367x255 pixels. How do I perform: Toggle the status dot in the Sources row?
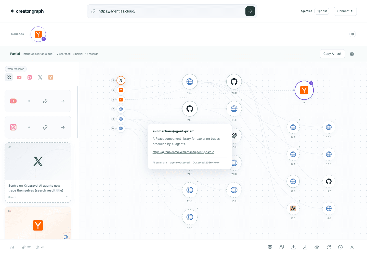[352, 34]
